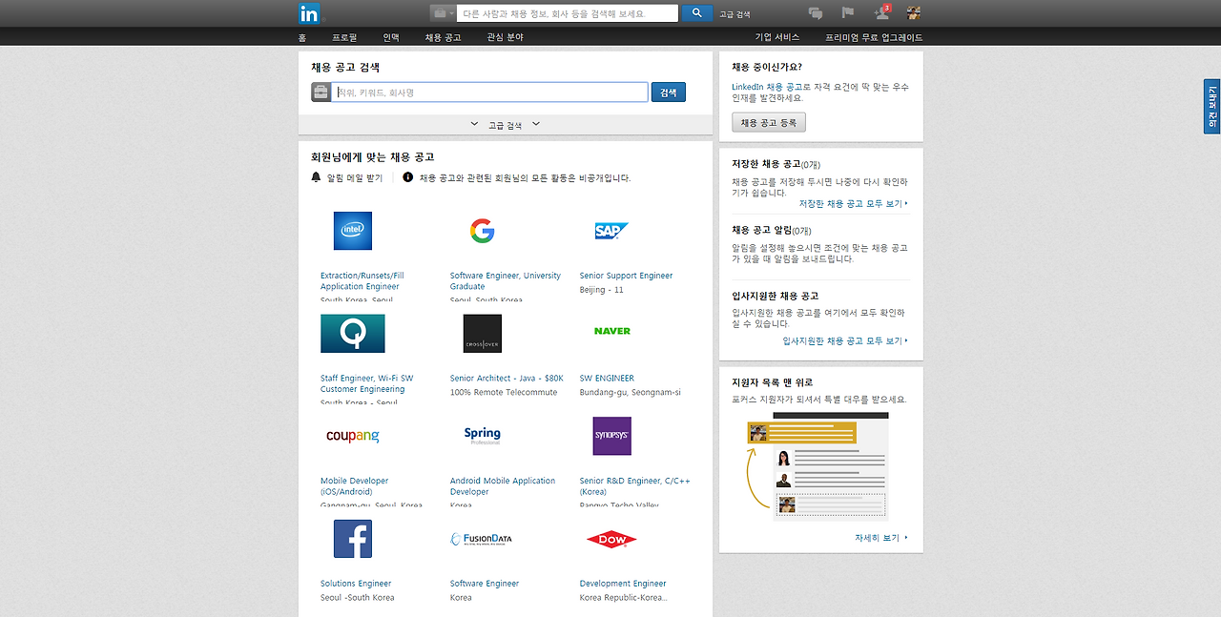
Task: Select the Naver company logo
Action: [x=611, y=331]
